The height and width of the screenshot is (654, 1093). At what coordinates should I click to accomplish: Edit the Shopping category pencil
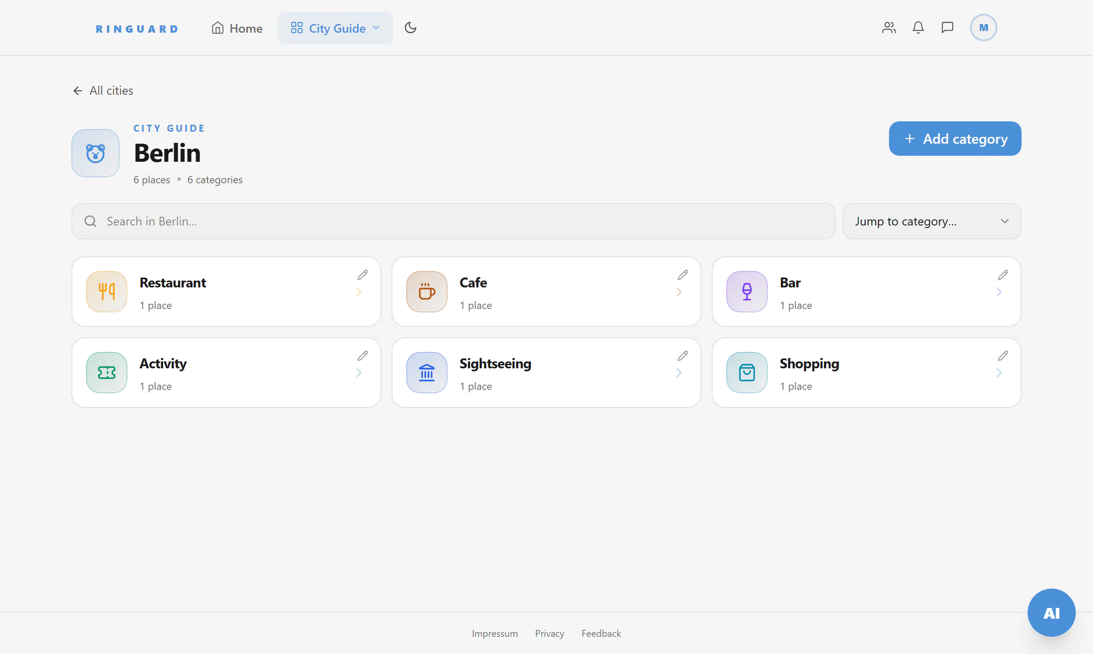point(1003,356)
